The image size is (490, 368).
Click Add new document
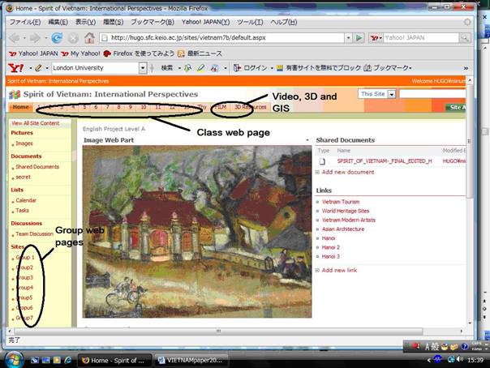[348, 172]
